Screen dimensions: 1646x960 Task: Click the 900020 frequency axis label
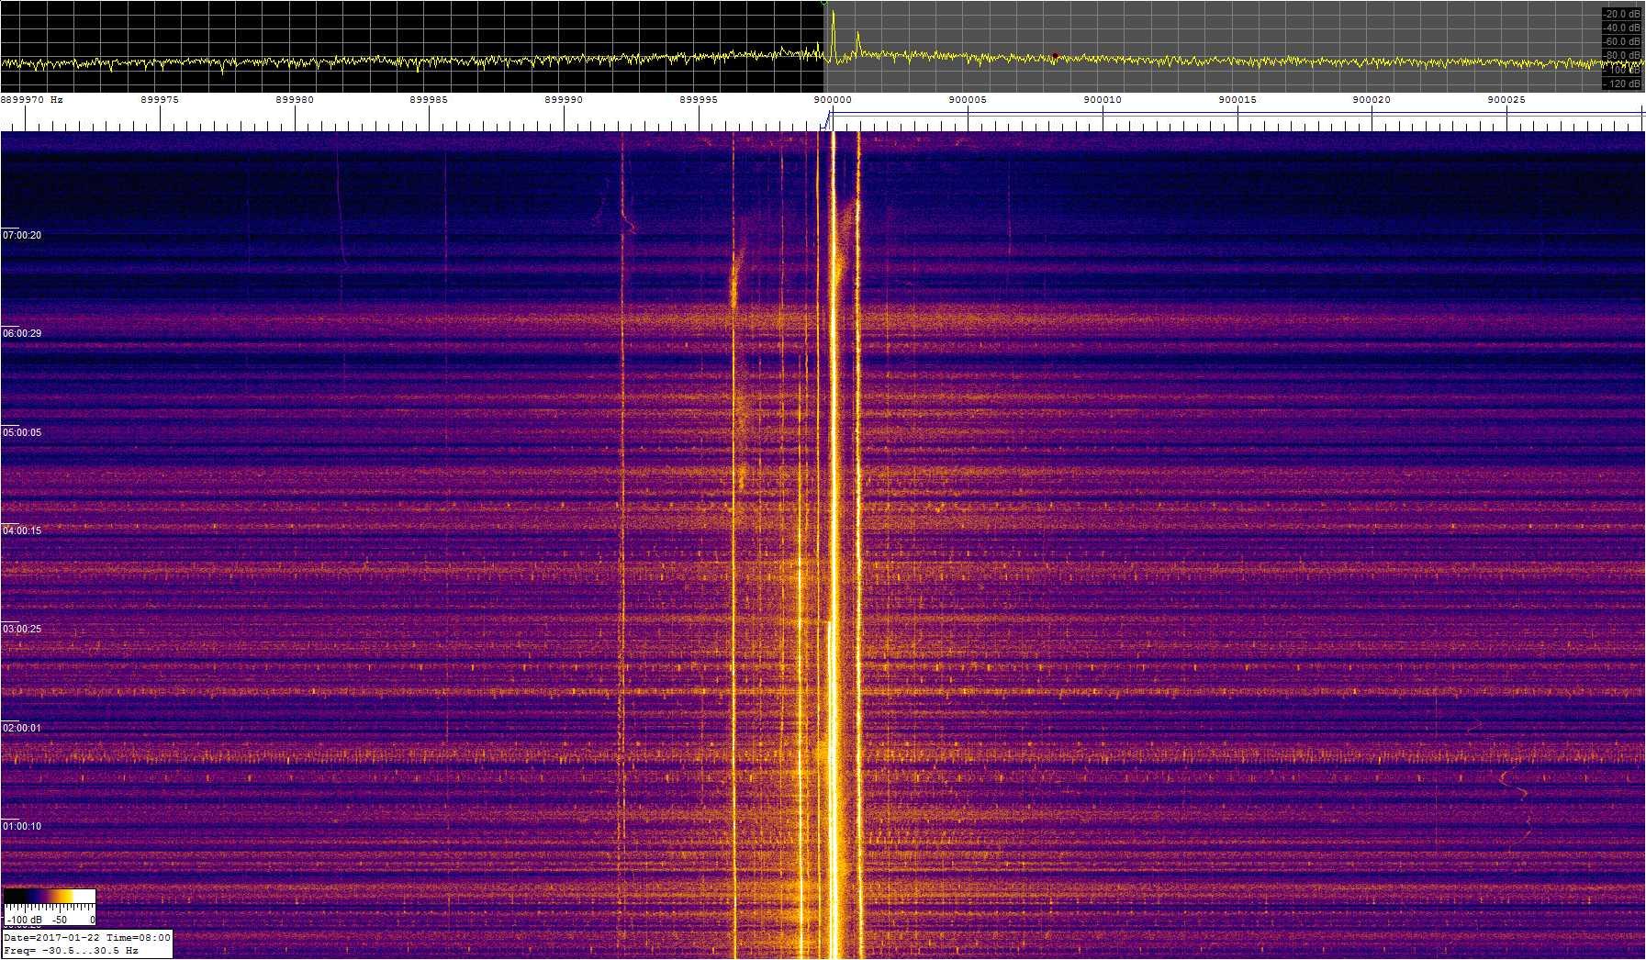[x=1372, y=100]
